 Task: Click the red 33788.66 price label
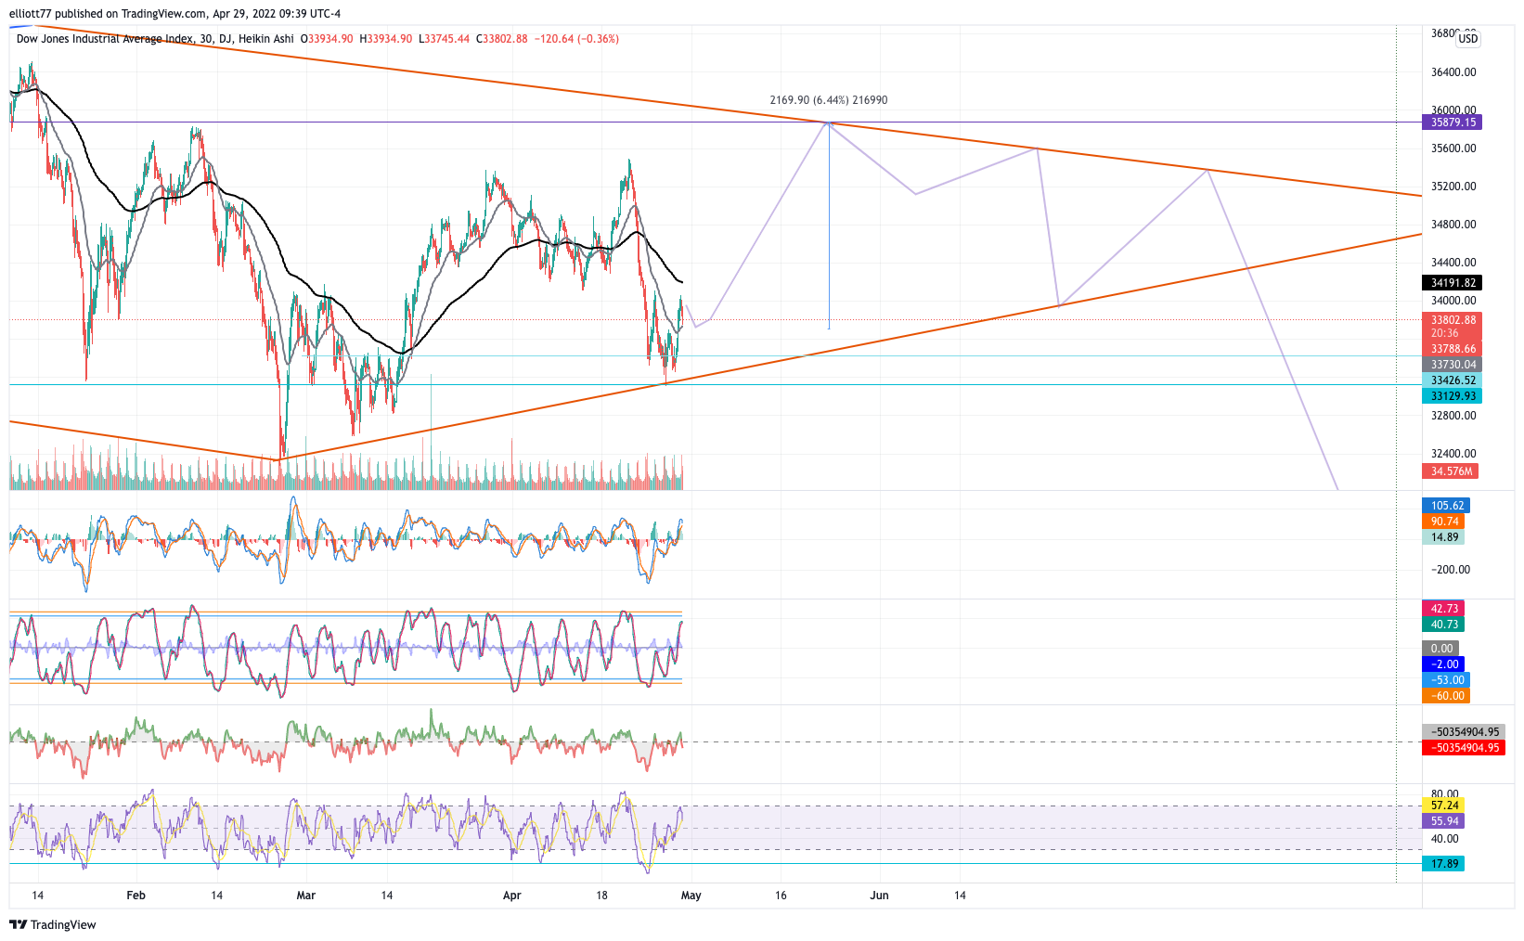coord(1453,349)
